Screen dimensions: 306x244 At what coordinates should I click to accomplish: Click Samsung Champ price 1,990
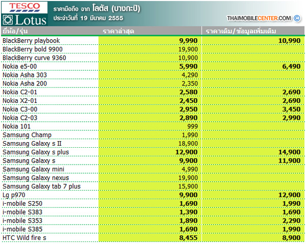190,135
